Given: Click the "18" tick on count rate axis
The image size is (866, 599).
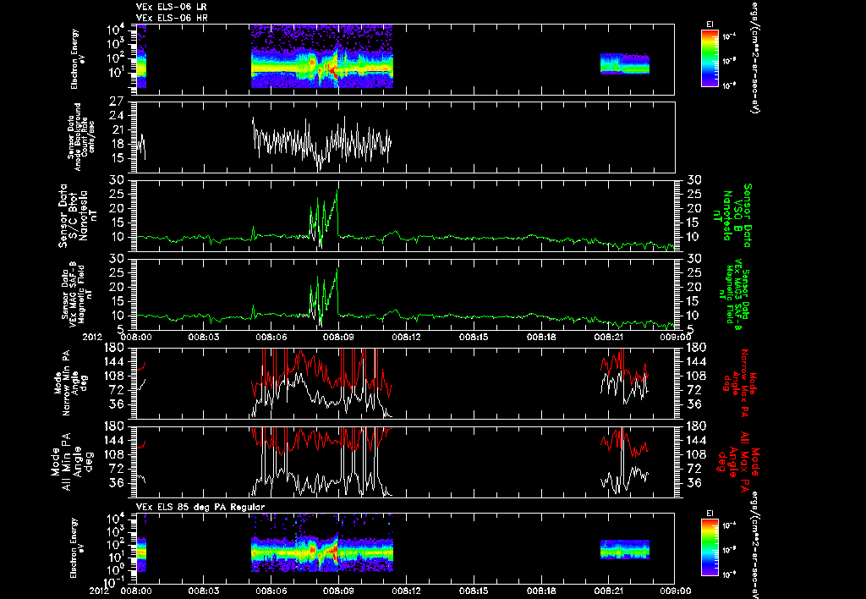Looking at the screenshot, I should (117, 144).
